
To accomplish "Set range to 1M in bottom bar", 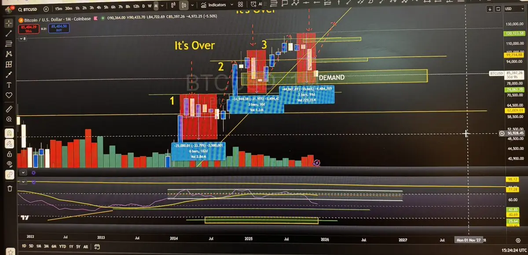I will coord(39,246).
